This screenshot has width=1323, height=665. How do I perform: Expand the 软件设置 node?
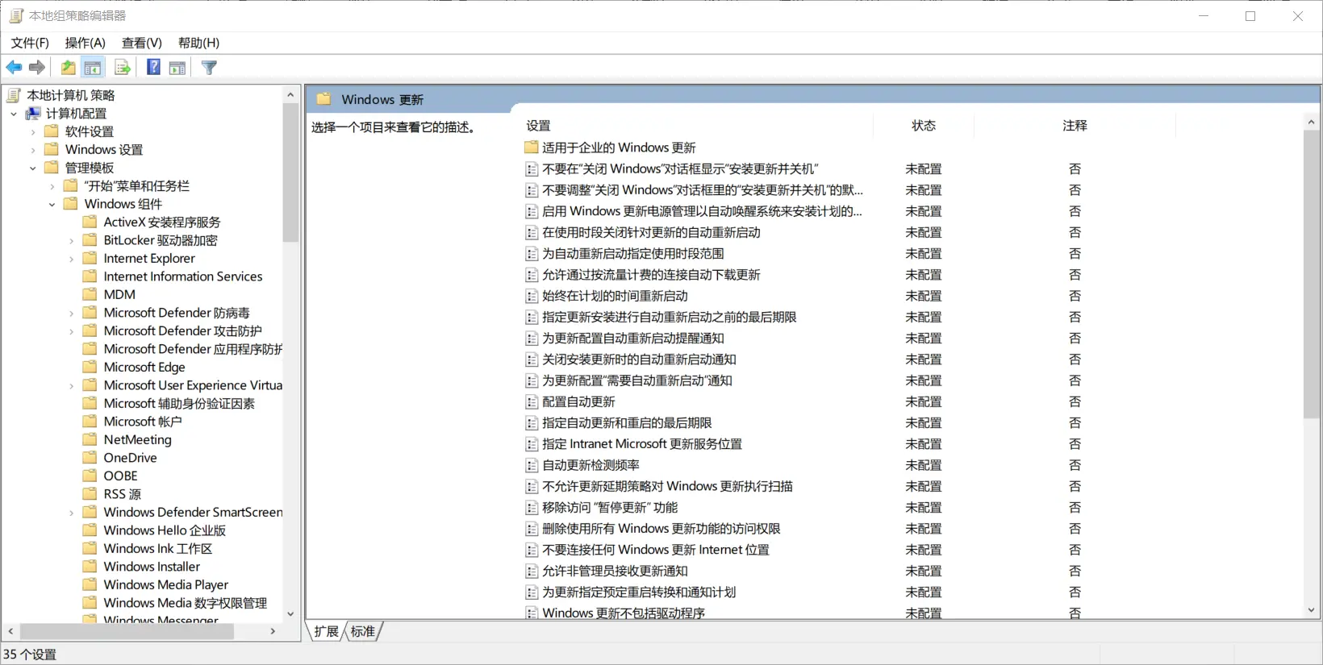(33, 131)
